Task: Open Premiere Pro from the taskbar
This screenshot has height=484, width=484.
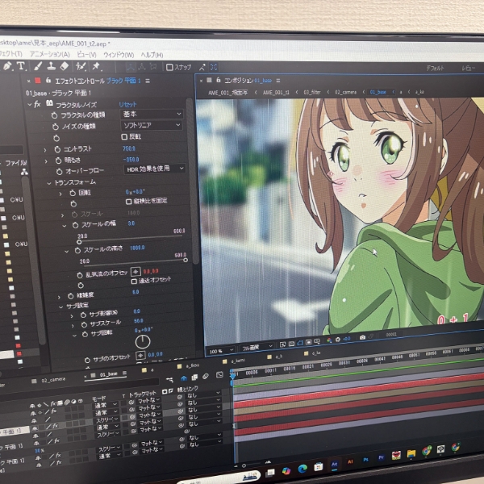Action: (382, 457)
